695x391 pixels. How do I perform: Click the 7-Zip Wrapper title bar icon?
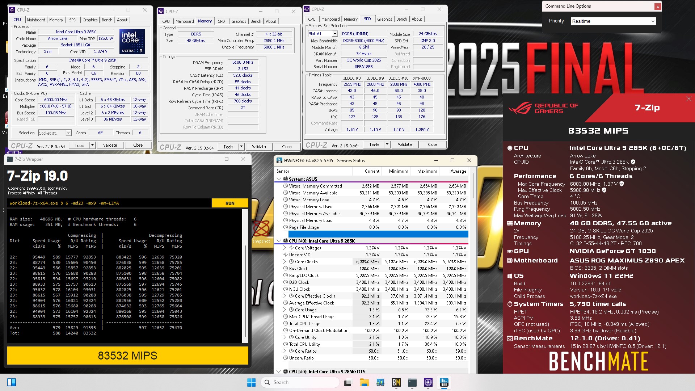point(10,159)
